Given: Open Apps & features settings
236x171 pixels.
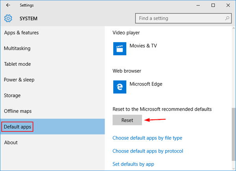Looking at the screenshot, I should 21,33.
